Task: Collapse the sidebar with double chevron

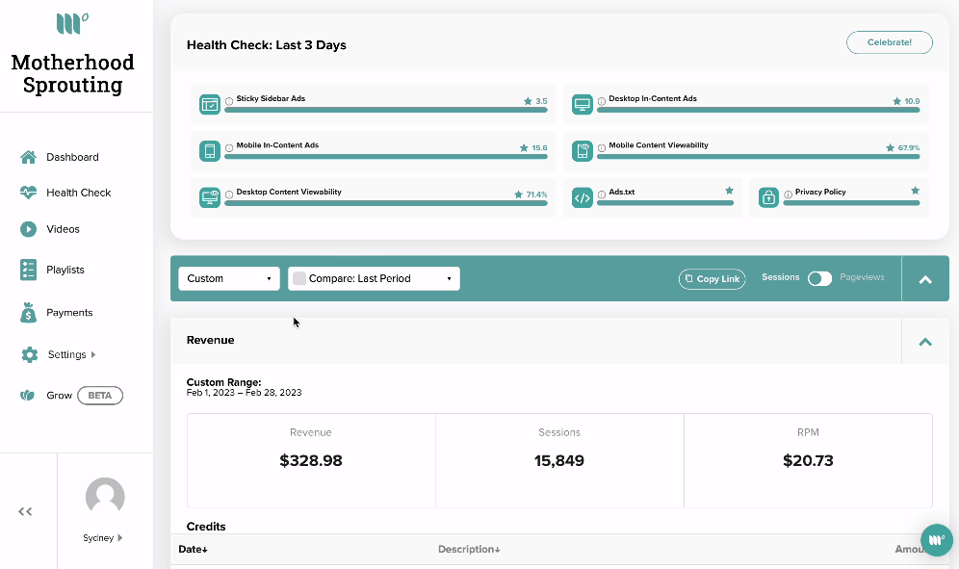Action: (25, 511)
